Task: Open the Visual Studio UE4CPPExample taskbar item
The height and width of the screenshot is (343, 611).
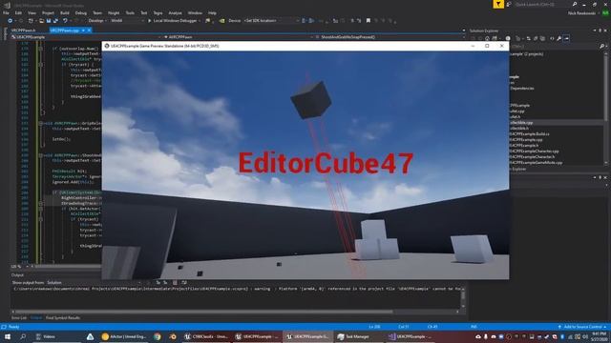Action: [411, 336]
